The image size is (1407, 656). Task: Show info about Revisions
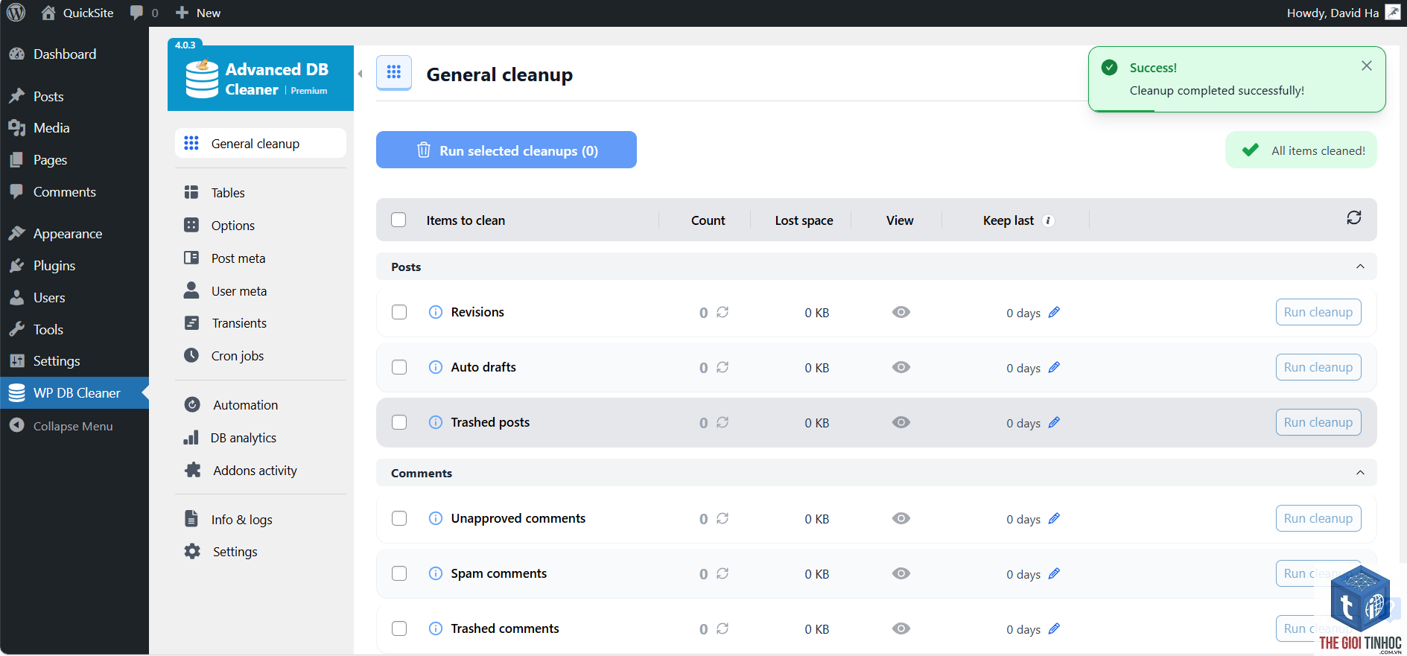pyautogui.click(x=436, y=312)
